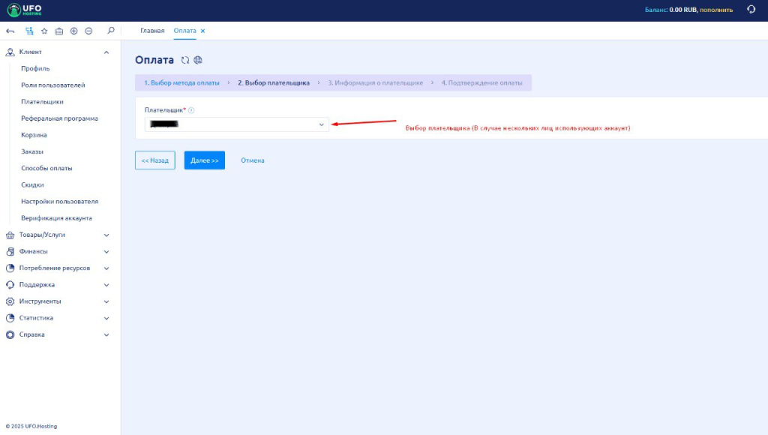Click the plus circle expand-all icon

tap(74, 31)
